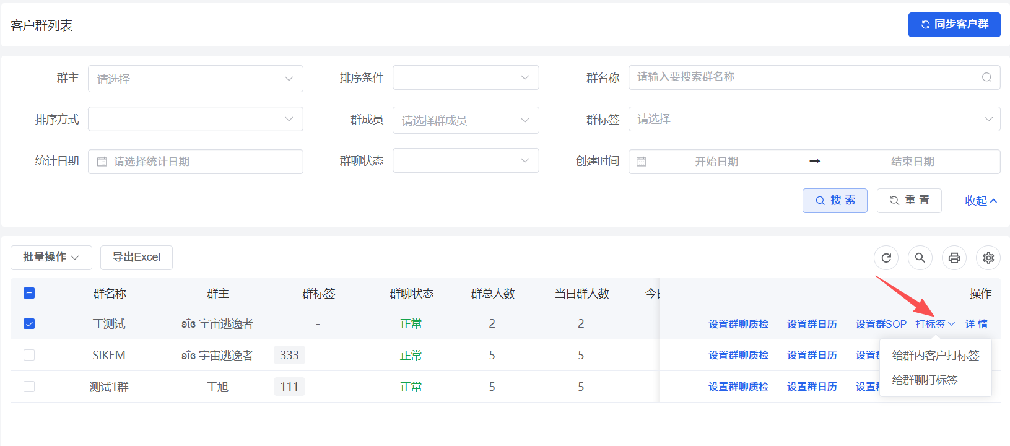Open 详情 for 丁测试 row

point(977,324)
